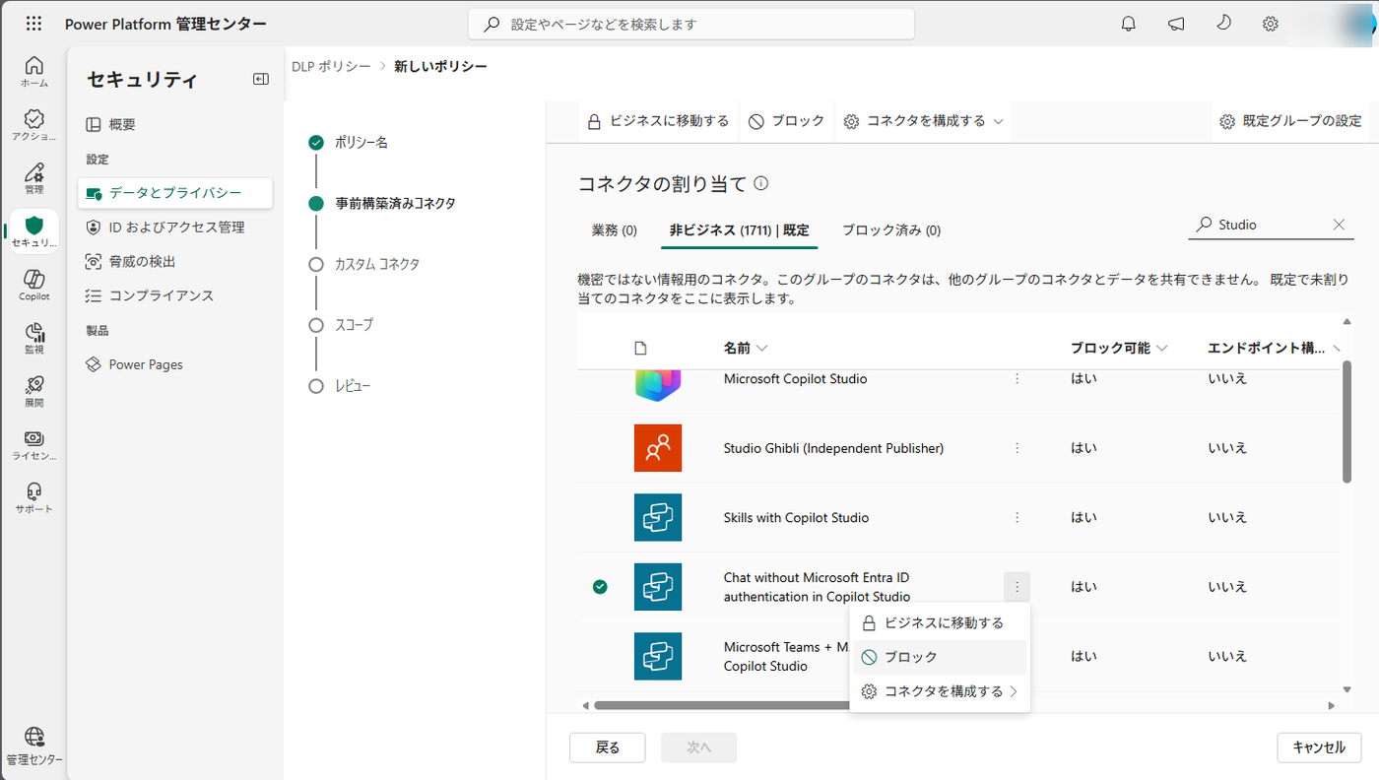Select カスタム コネクタ step
The image size is (1379, 780).
pyautogui.click(x=364, y=264)
